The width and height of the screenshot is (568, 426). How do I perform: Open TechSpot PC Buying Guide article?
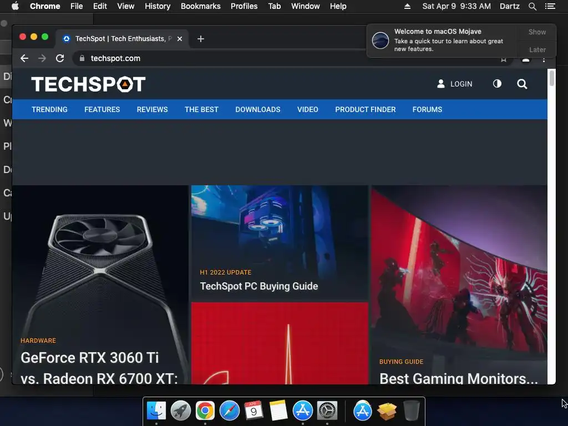[x=259, y=286]
